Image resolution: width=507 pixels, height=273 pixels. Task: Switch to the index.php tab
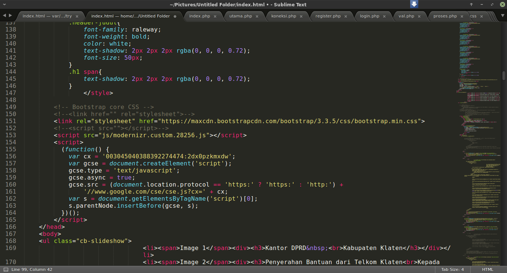point(200,16)
